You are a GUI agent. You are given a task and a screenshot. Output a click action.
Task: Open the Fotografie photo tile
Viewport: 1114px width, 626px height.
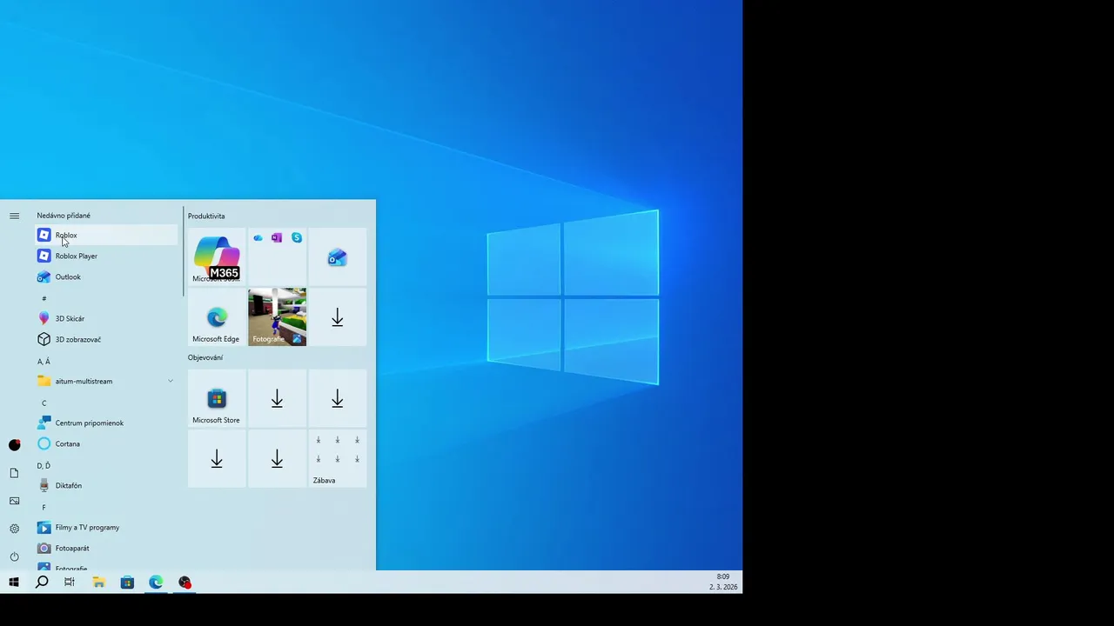pos(277,316)
